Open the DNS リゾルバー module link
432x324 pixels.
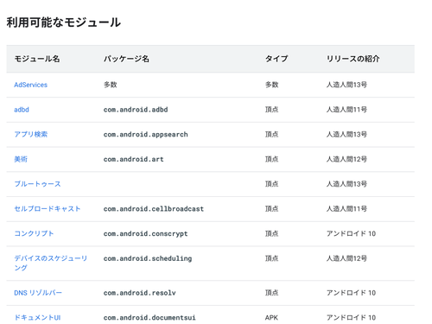pyautogui.click(x=38, y=293)
